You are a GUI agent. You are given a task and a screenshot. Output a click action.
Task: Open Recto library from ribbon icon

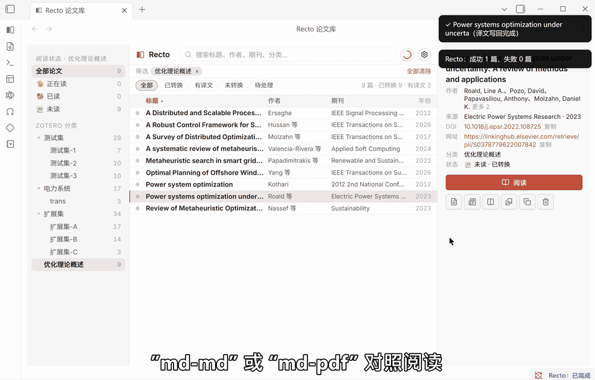tap(11, 30)
